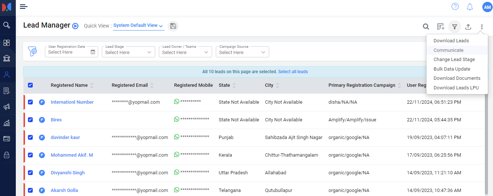Choose Bulk Data Update menu option
This screenshot has height=196, width=493.
click(x=452, y=69)
